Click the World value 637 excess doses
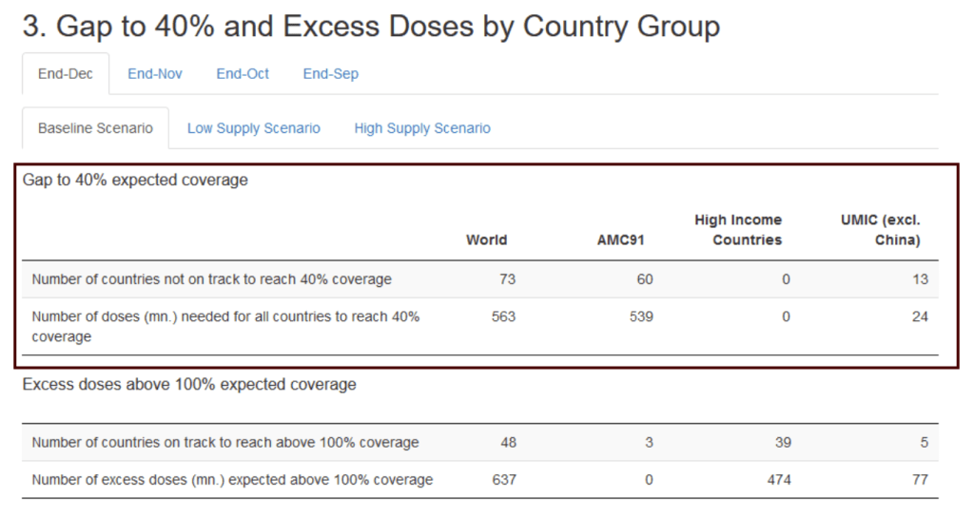This screenshot has height=517, width=974. tap(504, 480)
